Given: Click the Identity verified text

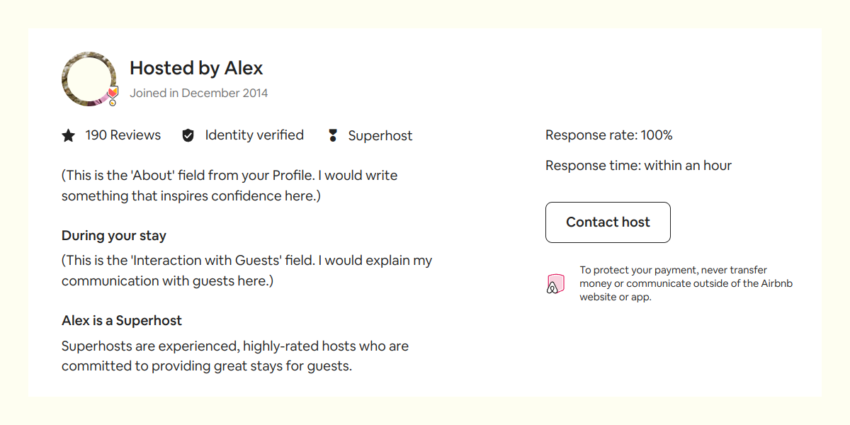Looking at the screenshot, I should coord(254,135).
